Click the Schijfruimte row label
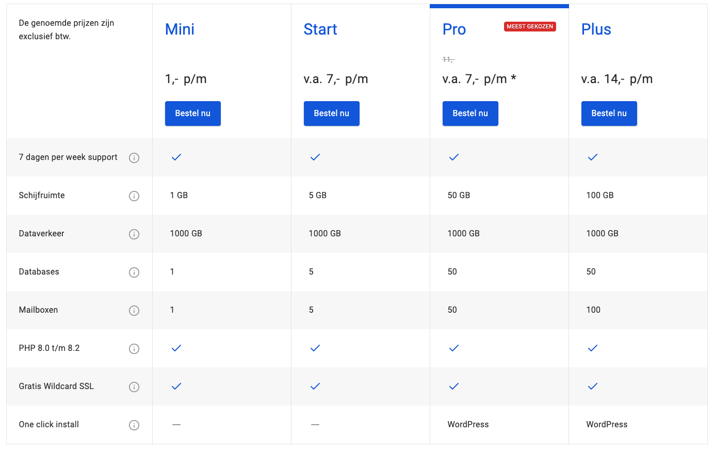The width and height of the screenshot is (714, 451). 42,196
